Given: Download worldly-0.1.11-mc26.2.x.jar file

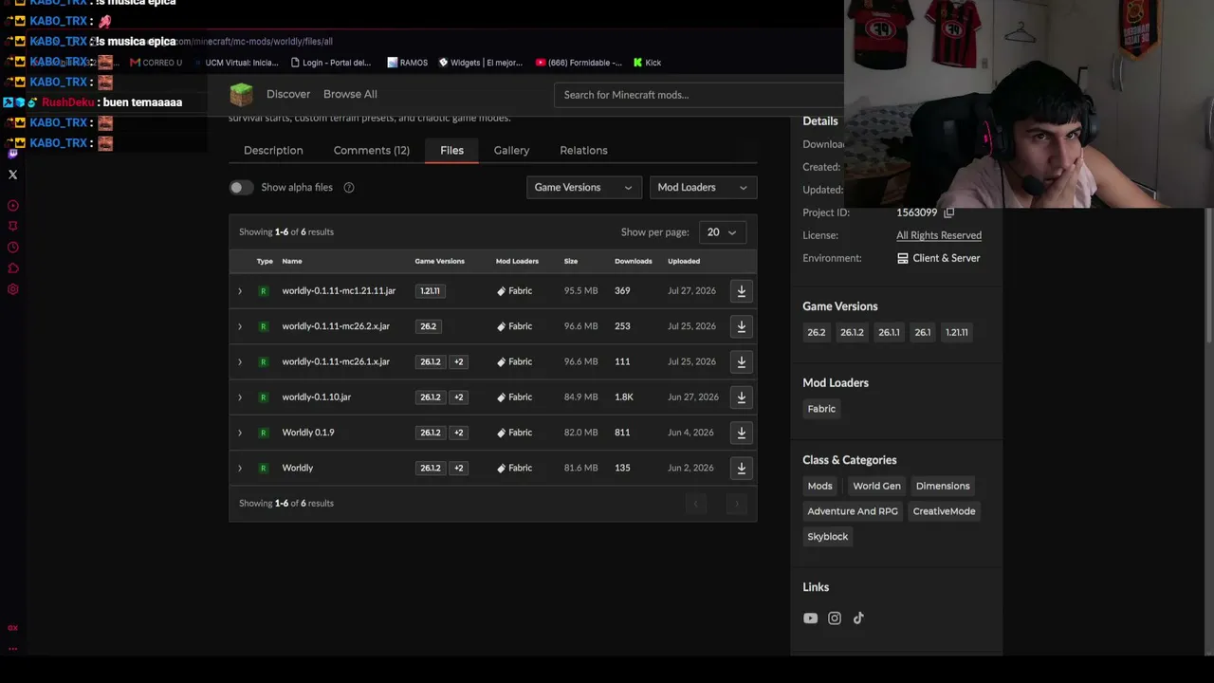Looking at the screenshot, I should (x=742, y=326).
